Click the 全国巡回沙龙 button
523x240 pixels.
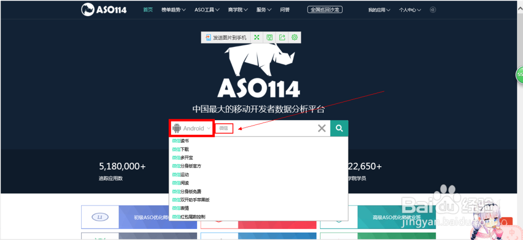tap(325, 9)
